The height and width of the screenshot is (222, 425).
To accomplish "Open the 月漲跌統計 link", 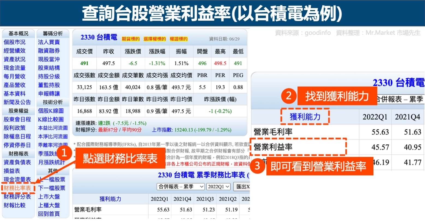I will [52, 162].
